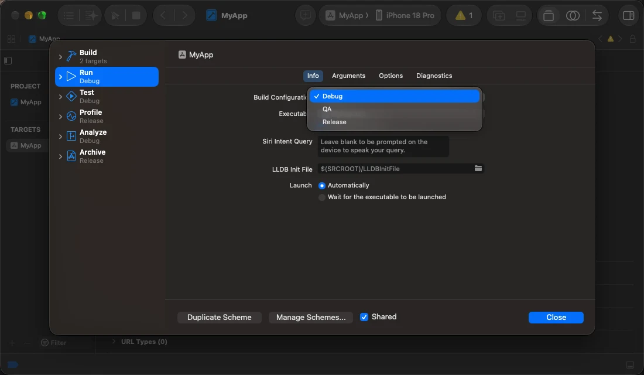
Task: Toggle the Shared checkbox
Action: click(364, 317)
